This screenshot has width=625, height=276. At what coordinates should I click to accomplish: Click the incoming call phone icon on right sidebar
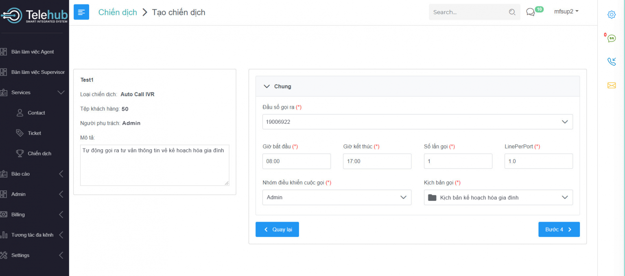tap(612, 62)
